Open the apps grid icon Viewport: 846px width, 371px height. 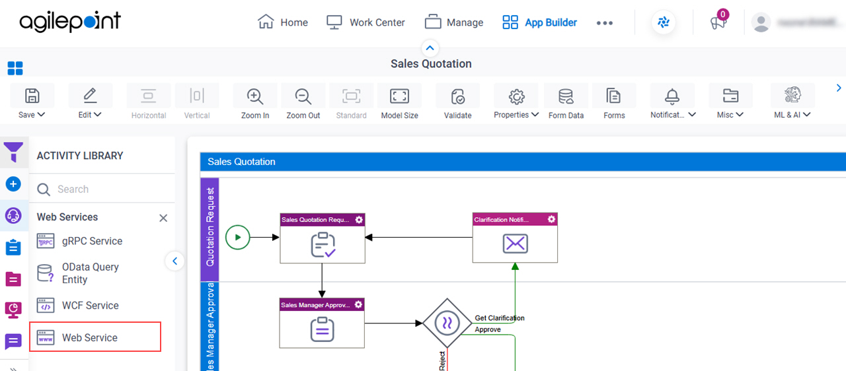[15, 68]
